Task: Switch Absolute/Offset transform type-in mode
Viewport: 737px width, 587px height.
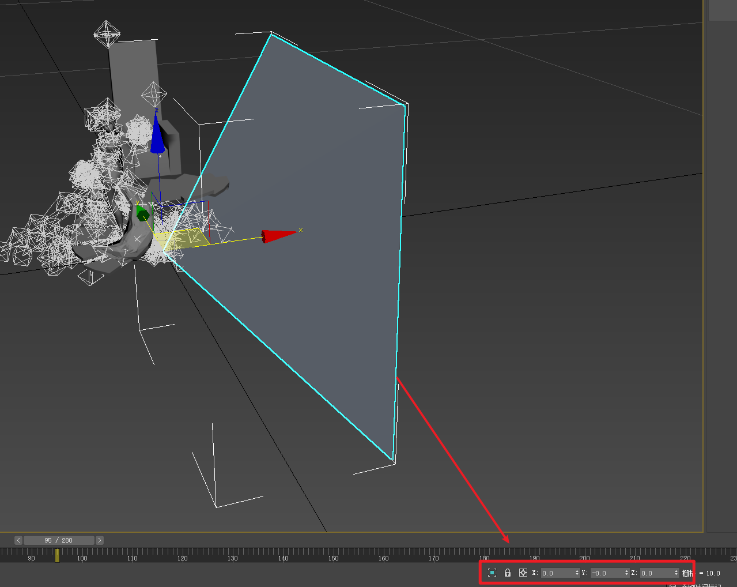Action: point(523,573)
